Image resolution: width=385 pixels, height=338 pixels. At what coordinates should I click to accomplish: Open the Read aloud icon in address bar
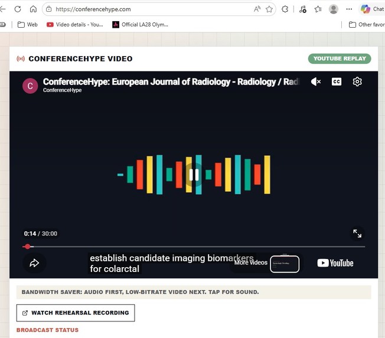257,9
